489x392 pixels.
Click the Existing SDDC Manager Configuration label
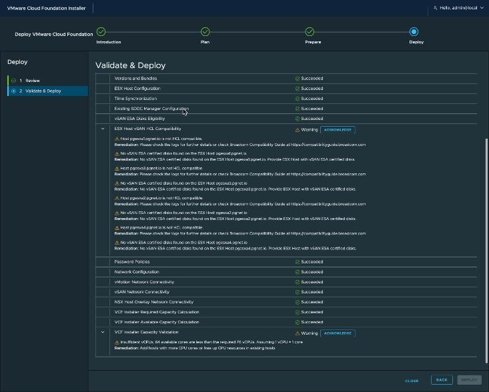151,109
